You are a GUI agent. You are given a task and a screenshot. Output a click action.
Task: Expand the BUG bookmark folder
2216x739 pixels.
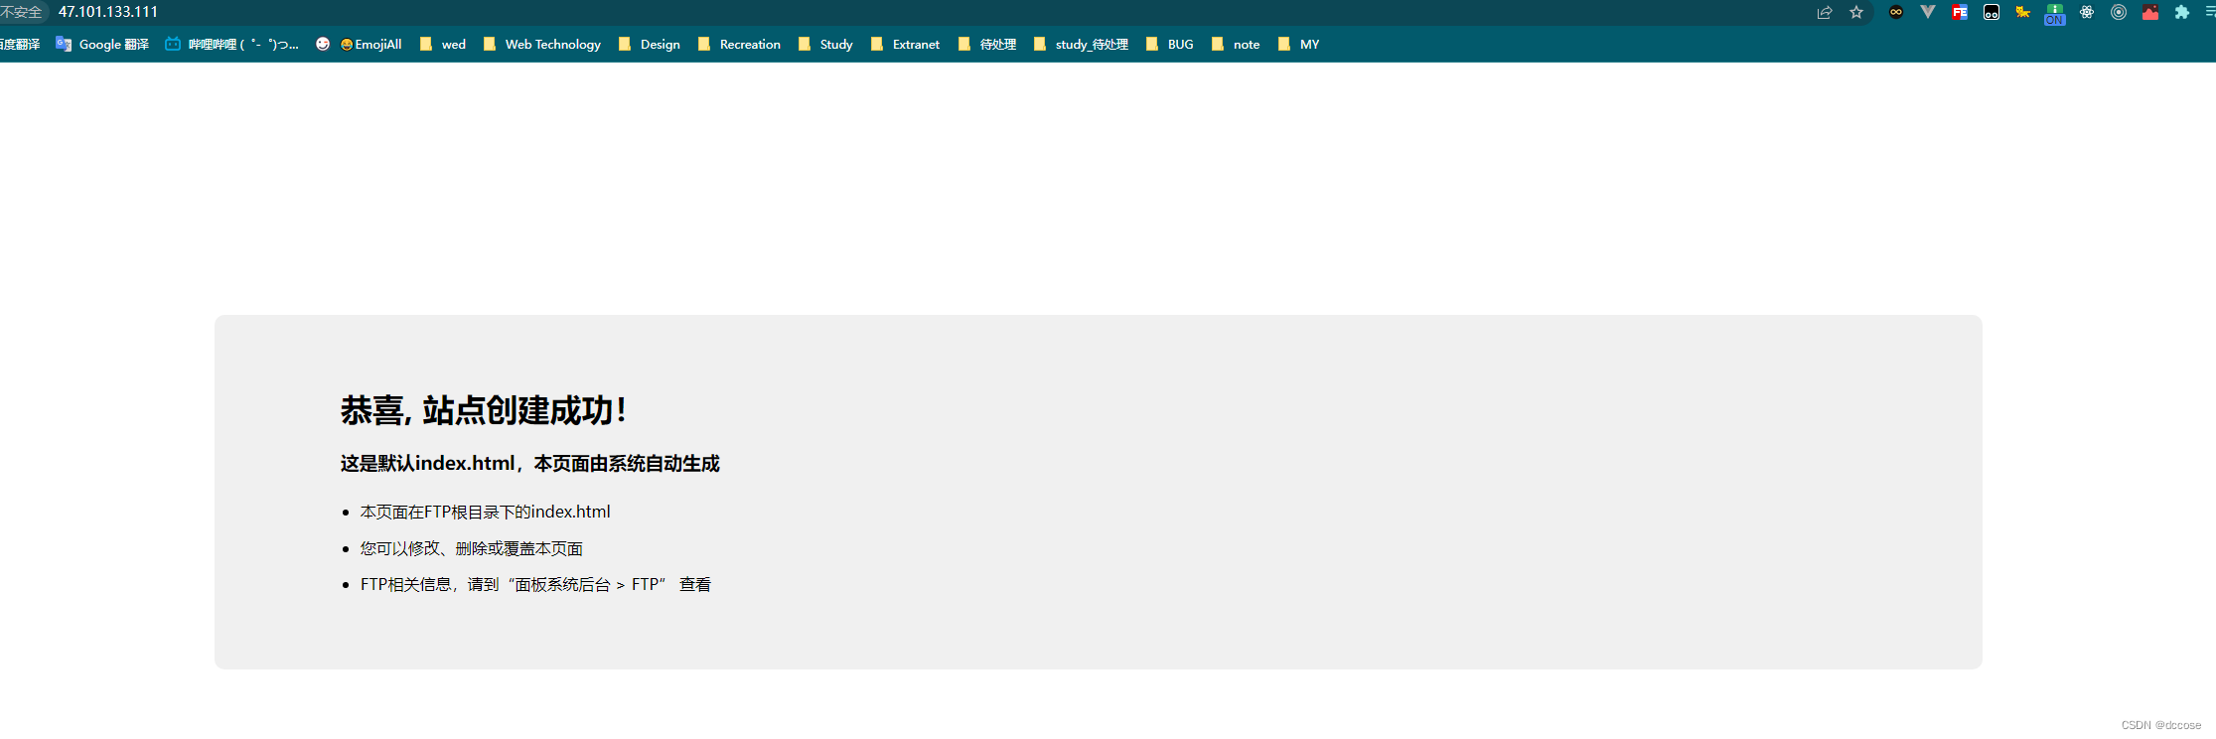click(x=1170, y=44)
